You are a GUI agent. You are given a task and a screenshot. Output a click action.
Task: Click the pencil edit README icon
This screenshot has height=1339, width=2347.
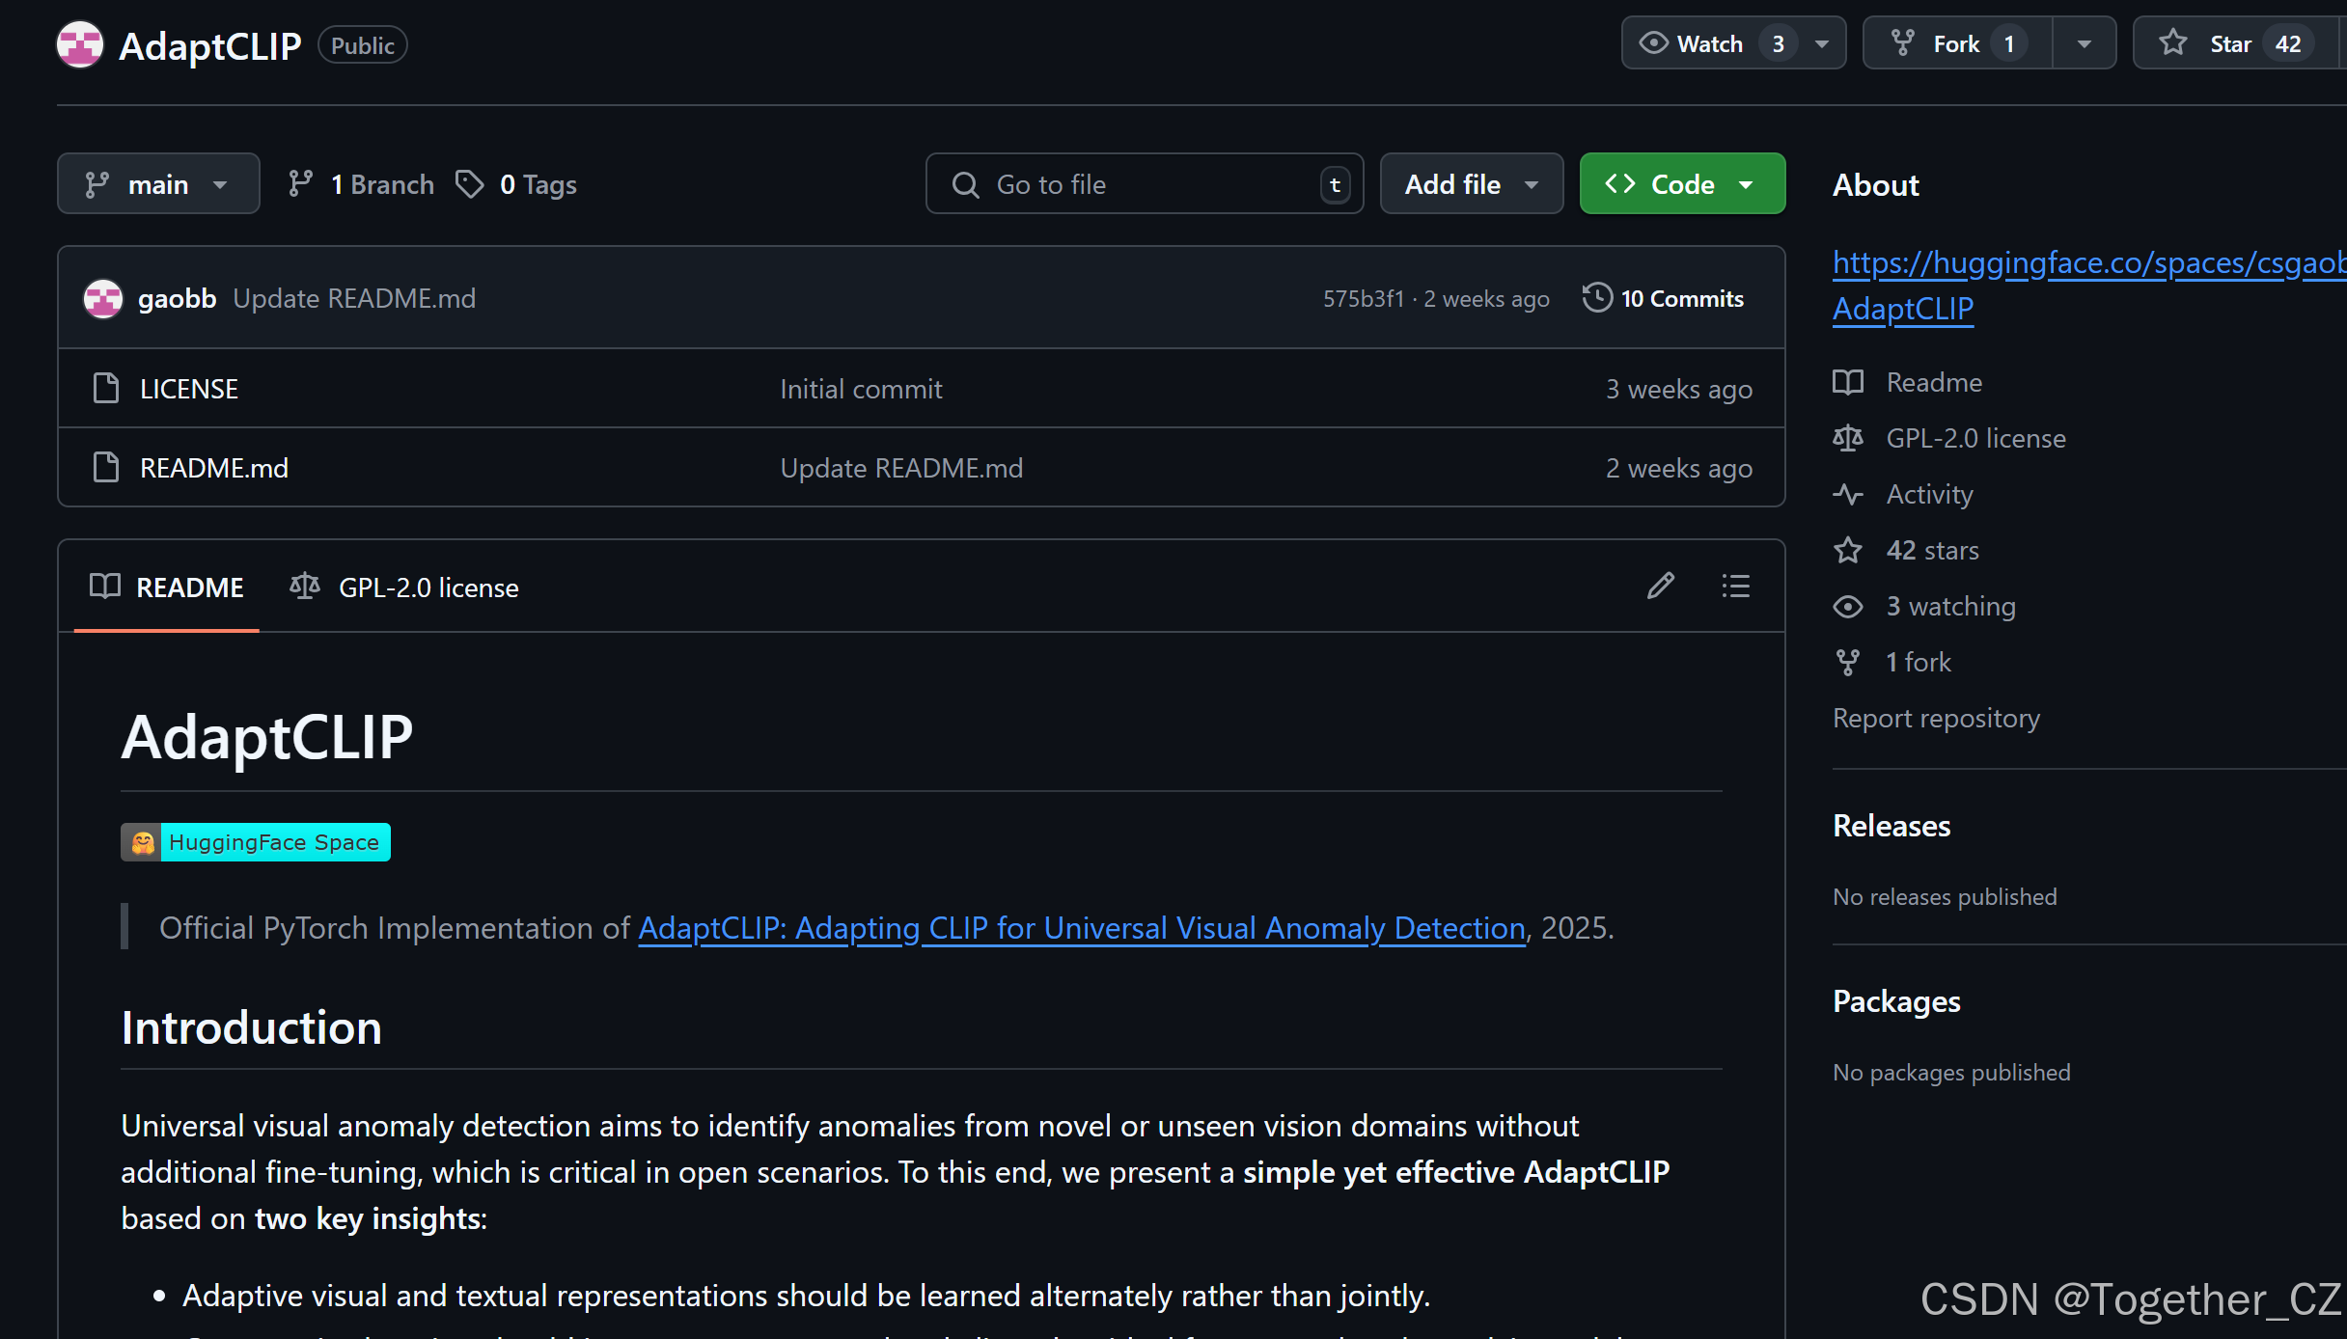click(1660, 586)
